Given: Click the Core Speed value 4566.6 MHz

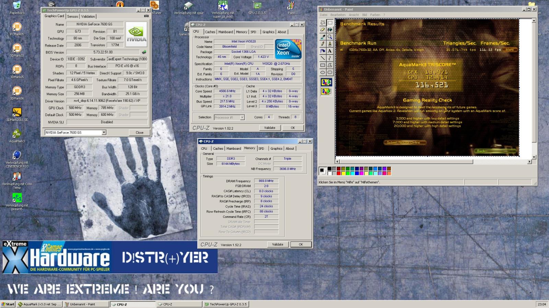Looking at the screenshot, I should click(227, 91).
